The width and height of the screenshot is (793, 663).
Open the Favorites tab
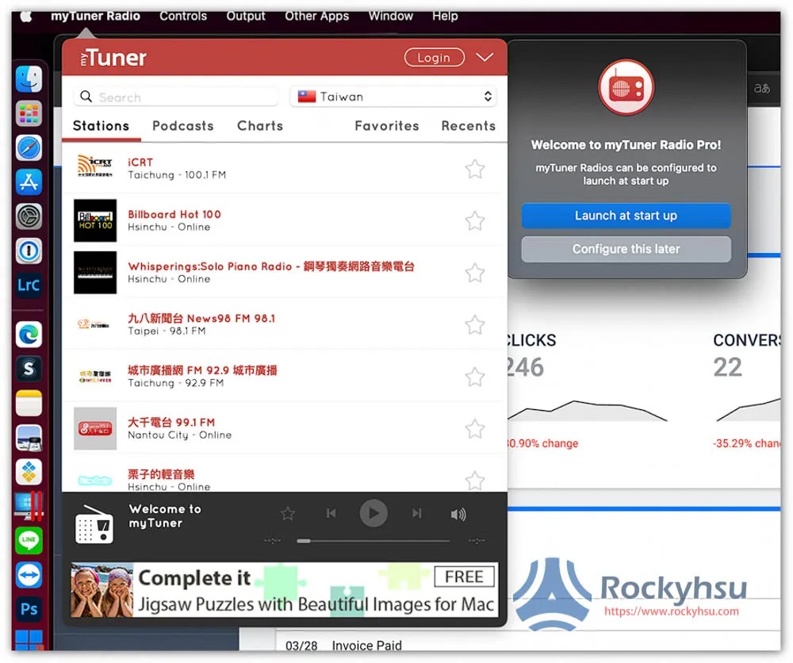387,126
